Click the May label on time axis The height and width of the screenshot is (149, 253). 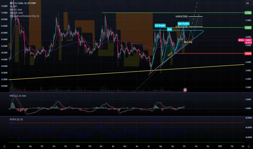pos(125,146)
